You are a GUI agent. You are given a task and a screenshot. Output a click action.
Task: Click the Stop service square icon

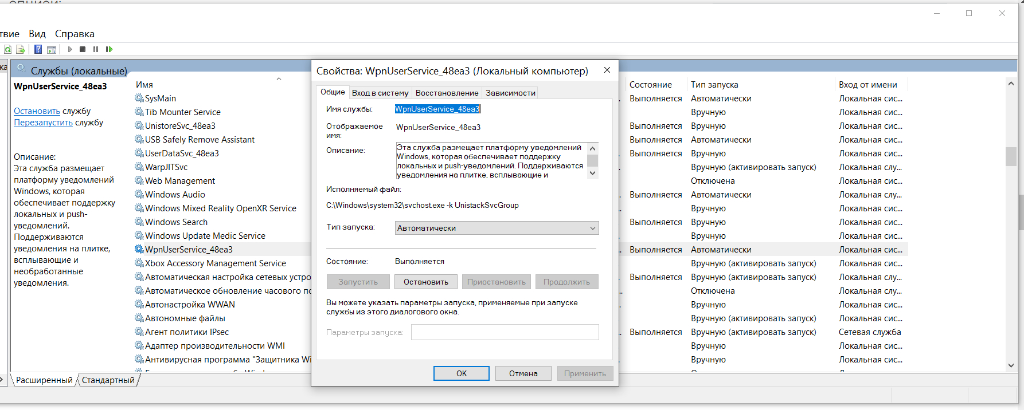(83, 49)
